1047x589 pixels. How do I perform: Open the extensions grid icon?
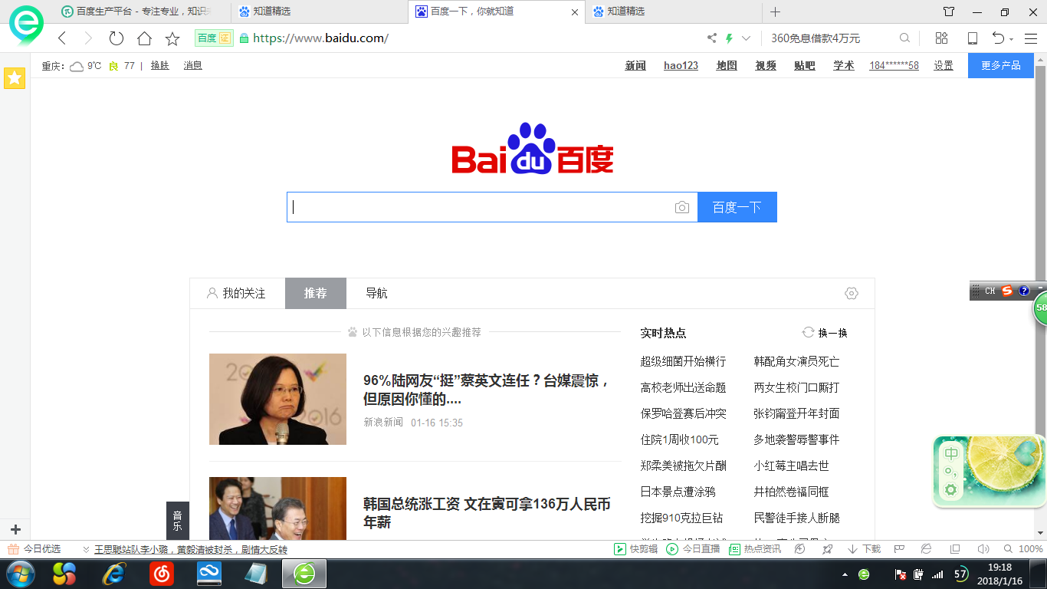pyautogui.click(x=942, y=38)
